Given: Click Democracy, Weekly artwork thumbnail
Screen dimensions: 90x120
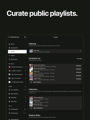Looking at the screenshot, I should [x=31, y=66].
